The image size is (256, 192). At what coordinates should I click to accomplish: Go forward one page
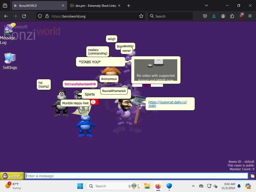(x=15, y=16)
